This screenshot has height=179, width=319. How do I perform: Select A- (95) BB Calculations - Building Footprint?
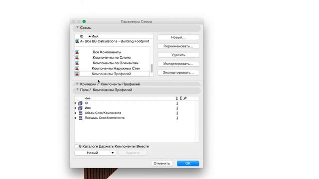point(112,41)
